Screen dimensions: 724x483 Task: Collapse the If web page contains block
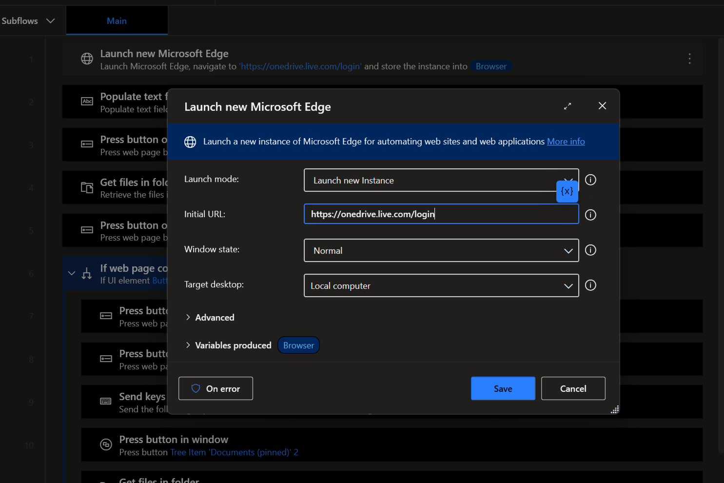(x=72, y=274)
